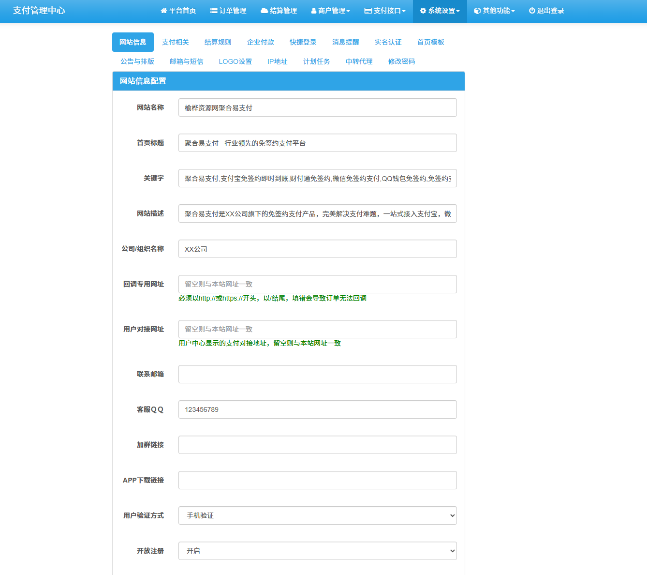Click the 网站名称 input field

(x=318, y=107)
